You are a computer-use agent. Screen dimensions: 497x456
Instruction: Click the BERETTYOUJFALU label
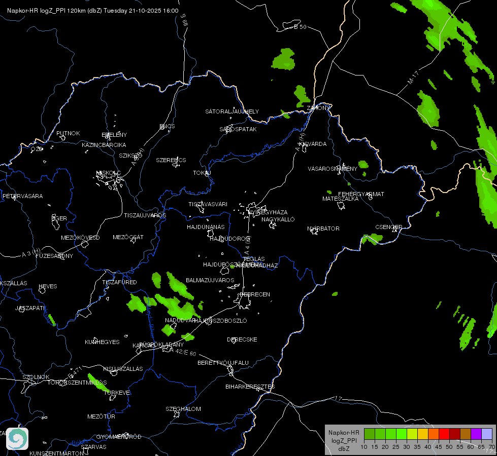[x=223, y=363]
